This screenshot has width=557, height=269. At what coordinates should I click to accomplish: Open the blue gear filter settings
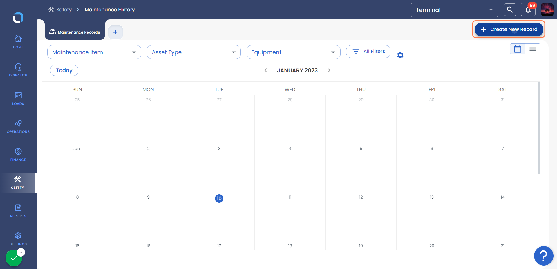pyautogui.click(x=400, y=55)
